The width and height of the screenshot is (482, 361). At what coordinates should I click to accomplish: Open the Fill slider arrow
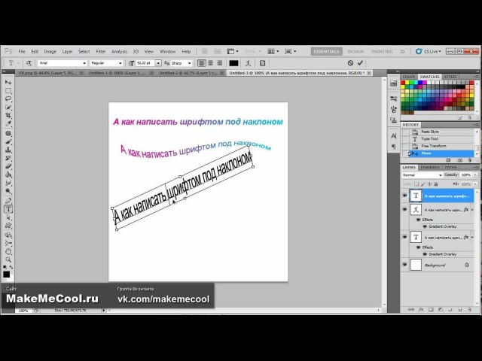pyautogui.click(x=475, y=184)
